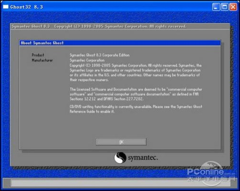Click the 'their respective owners.' line

tap(89, 80)
